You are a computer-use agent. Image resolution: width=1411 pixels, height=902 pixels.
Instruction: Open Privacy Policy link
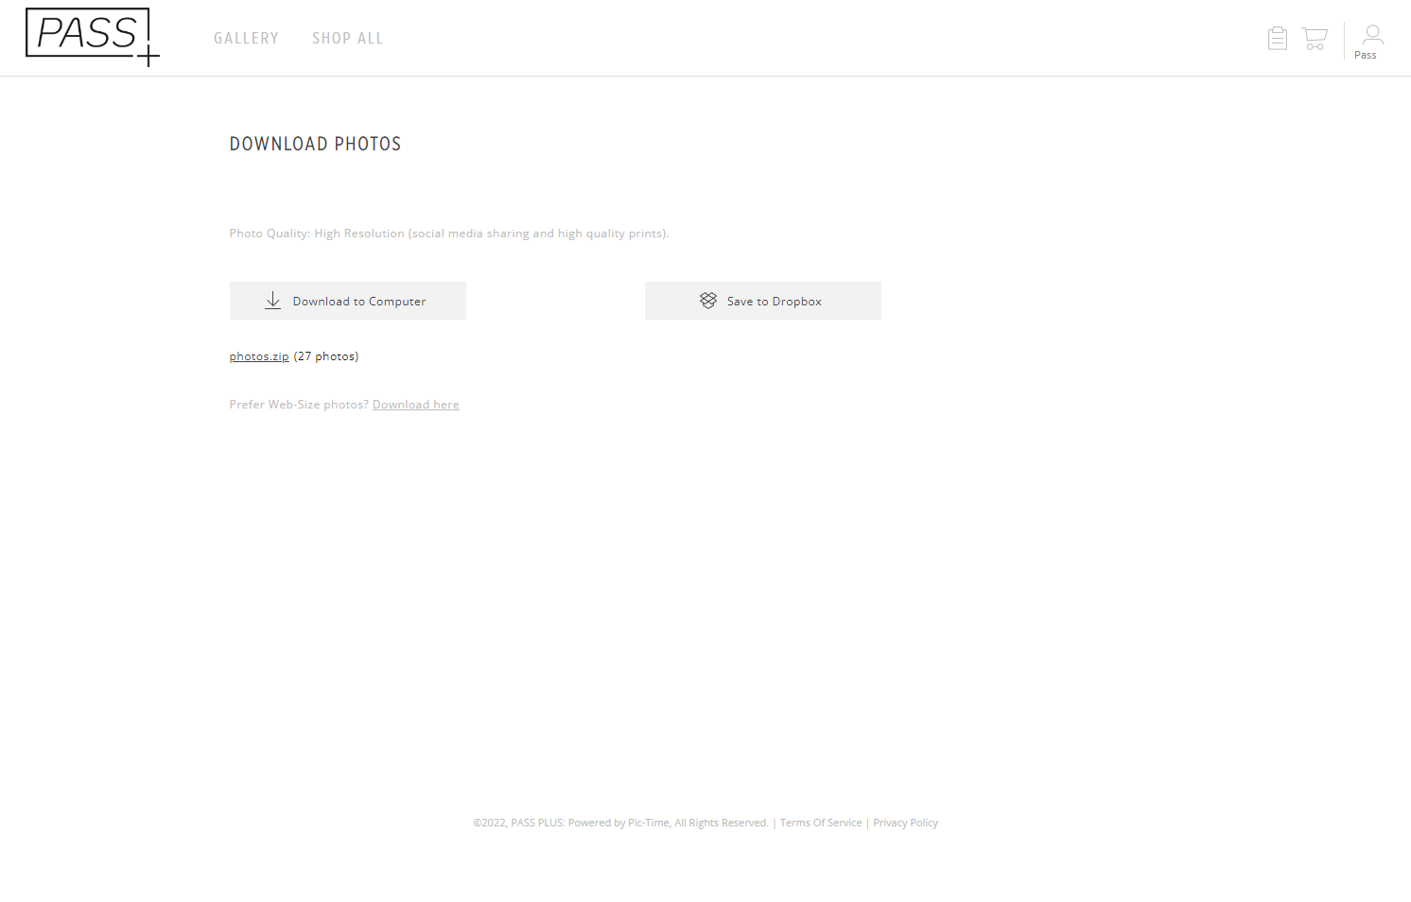click(x=905, y=823)
